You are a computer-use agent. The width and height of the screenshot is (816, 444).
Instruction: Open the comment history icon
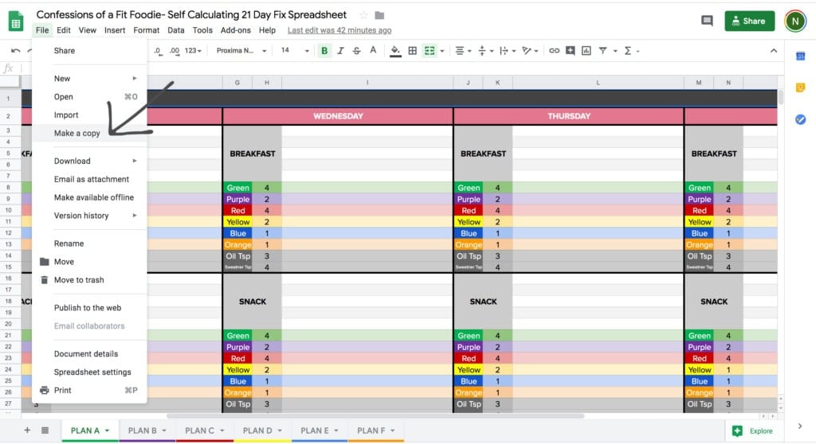click(707, 21)
